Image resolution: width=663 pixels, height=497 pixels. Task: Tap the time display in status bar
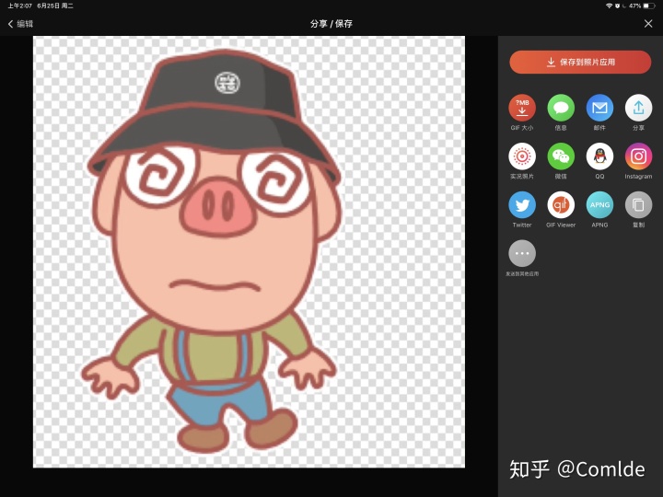19,6
